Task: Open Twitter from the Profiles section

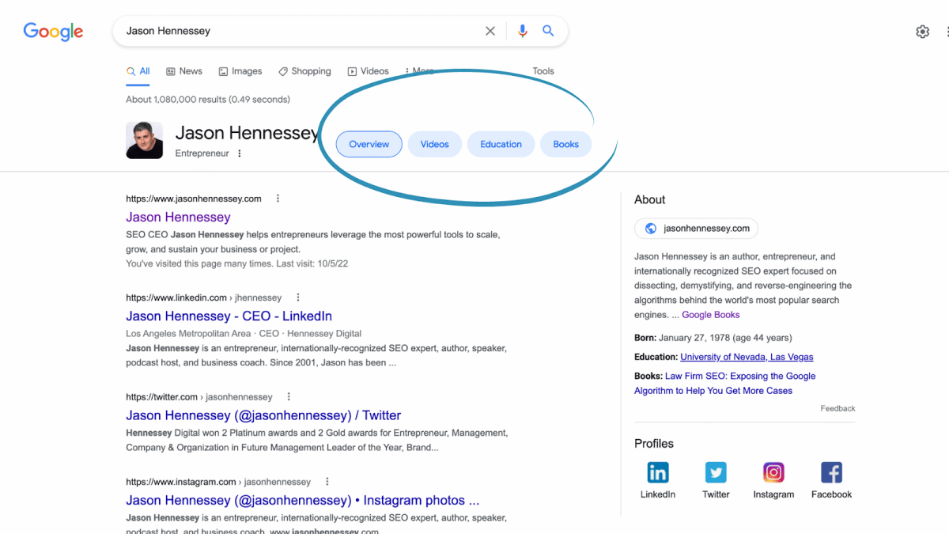Action: (715, 472)
